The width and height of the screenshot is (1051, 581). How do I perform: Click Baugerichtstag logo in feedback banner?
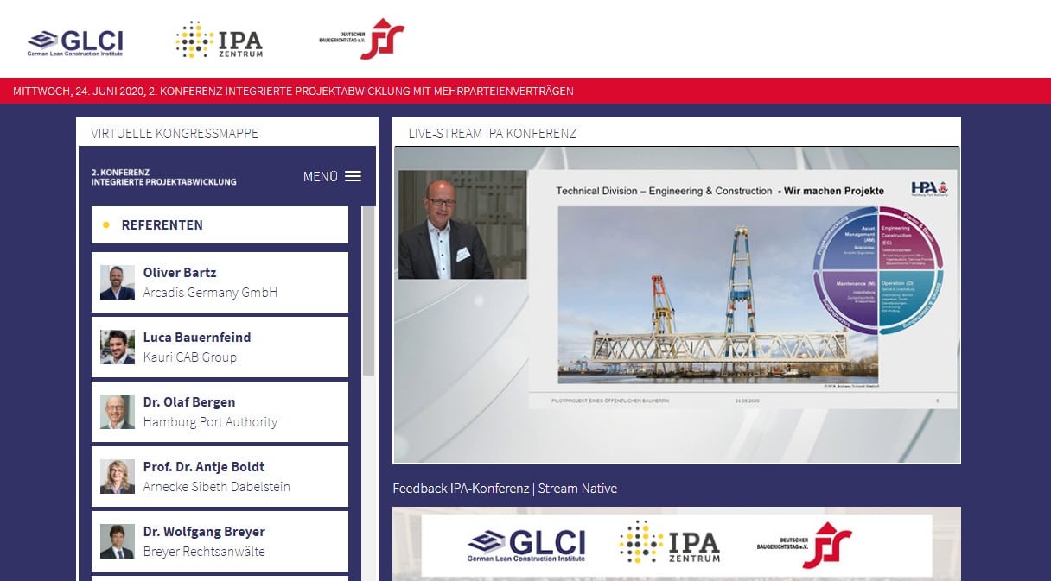805,544
